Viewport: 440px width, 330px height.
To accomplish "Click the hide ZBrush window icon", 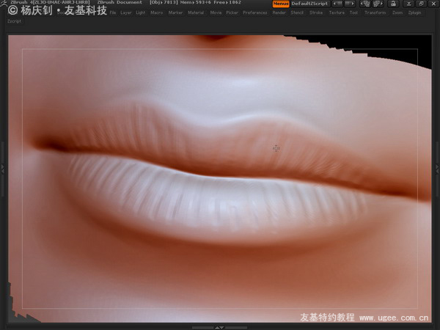I will click(409, 4).
